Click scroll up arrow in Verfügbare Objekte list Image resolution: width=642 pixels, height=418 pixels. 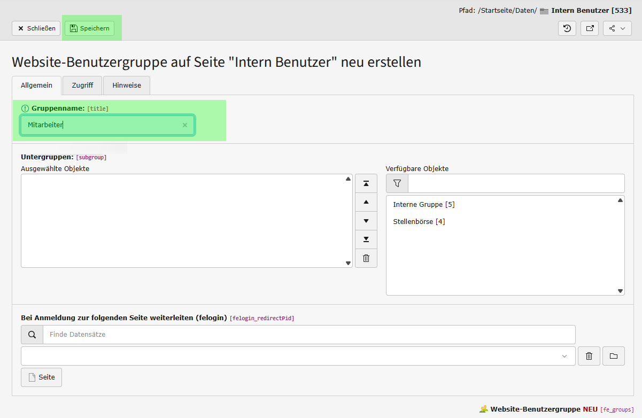tap(620, 200)
